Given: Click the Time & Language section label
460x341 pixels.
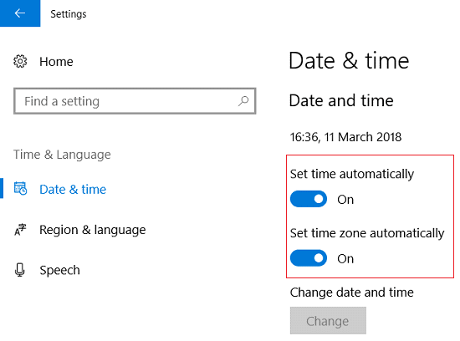Looking at the screenshot, I should 62,155.
